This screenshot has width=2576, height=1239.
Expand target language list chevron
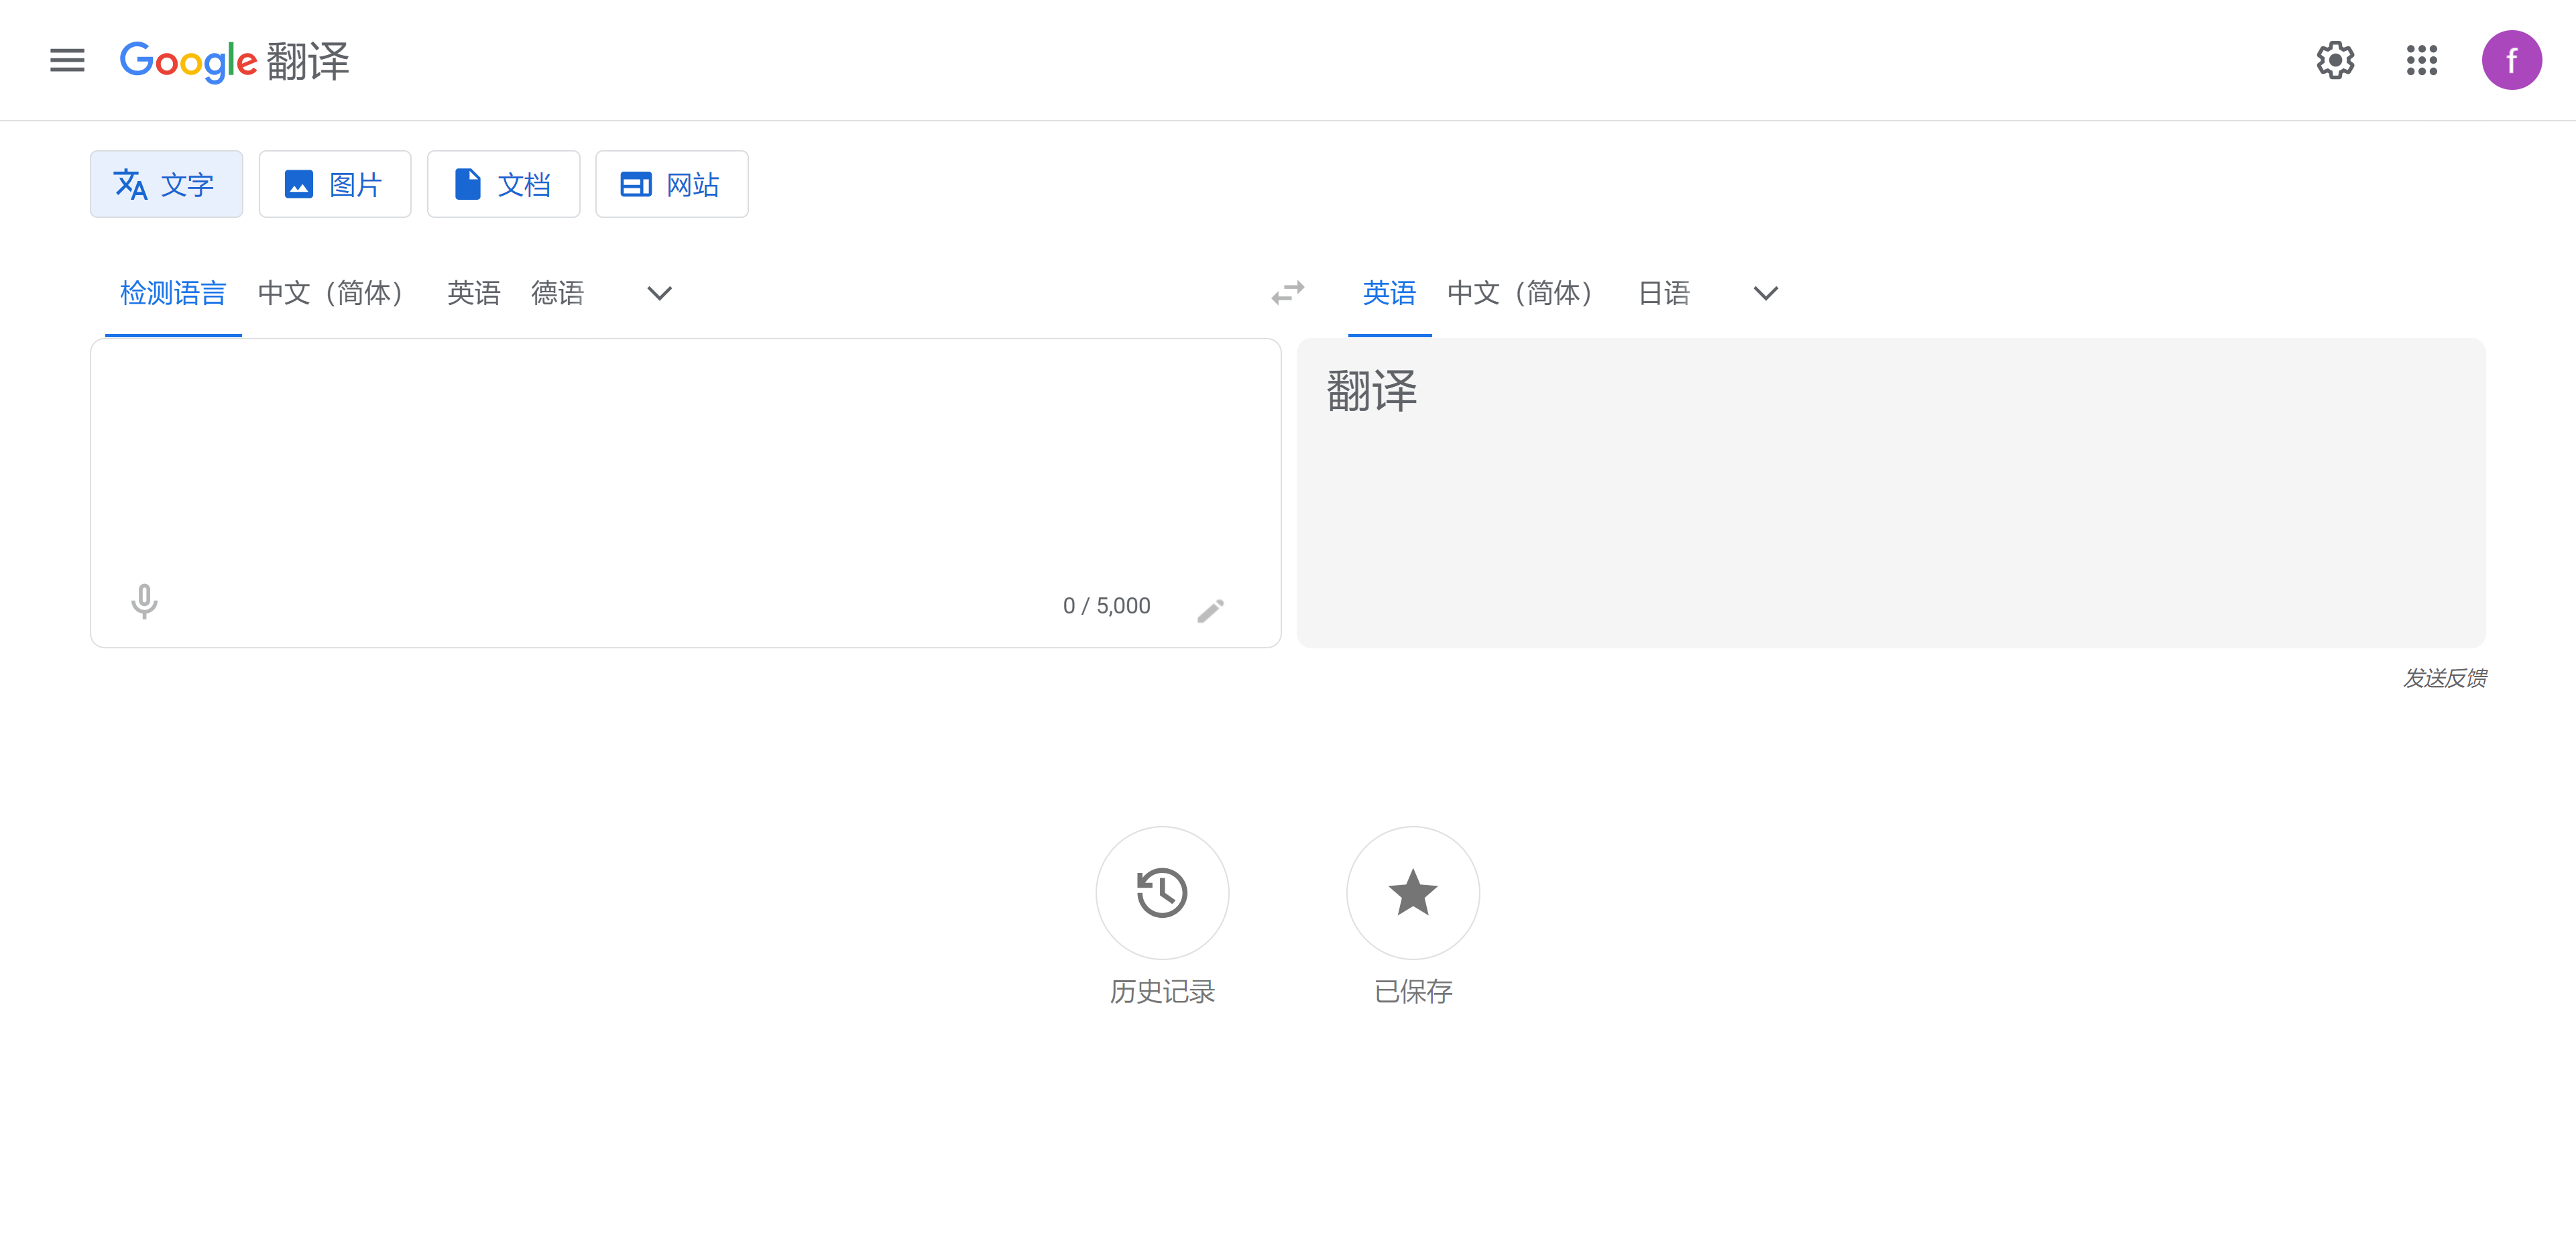(x=1765, y=293)
